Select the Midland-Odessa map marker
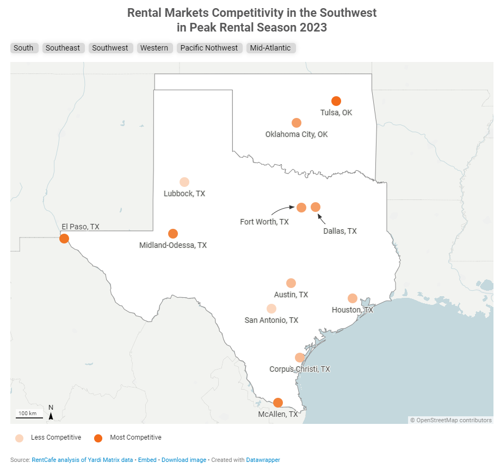This screenshot has width=500, height=469. coord(173,234)
